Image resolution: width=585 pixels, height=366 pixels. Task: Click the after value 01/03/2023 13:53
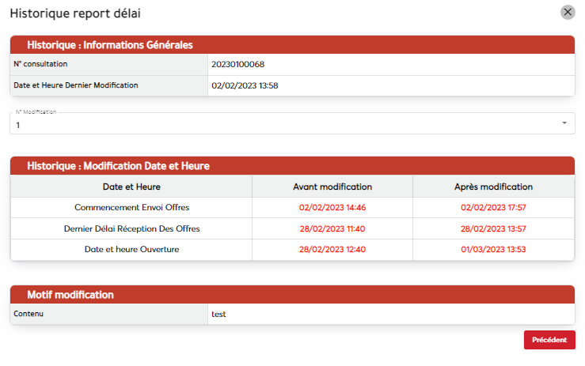[x=493, y=250]
